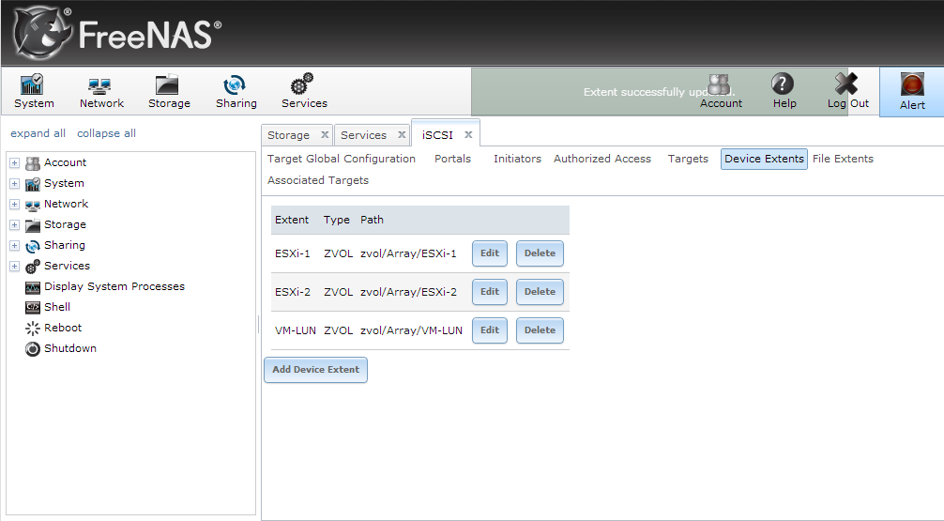Select Account icon in the tree
944x521 pixels.
33,162
